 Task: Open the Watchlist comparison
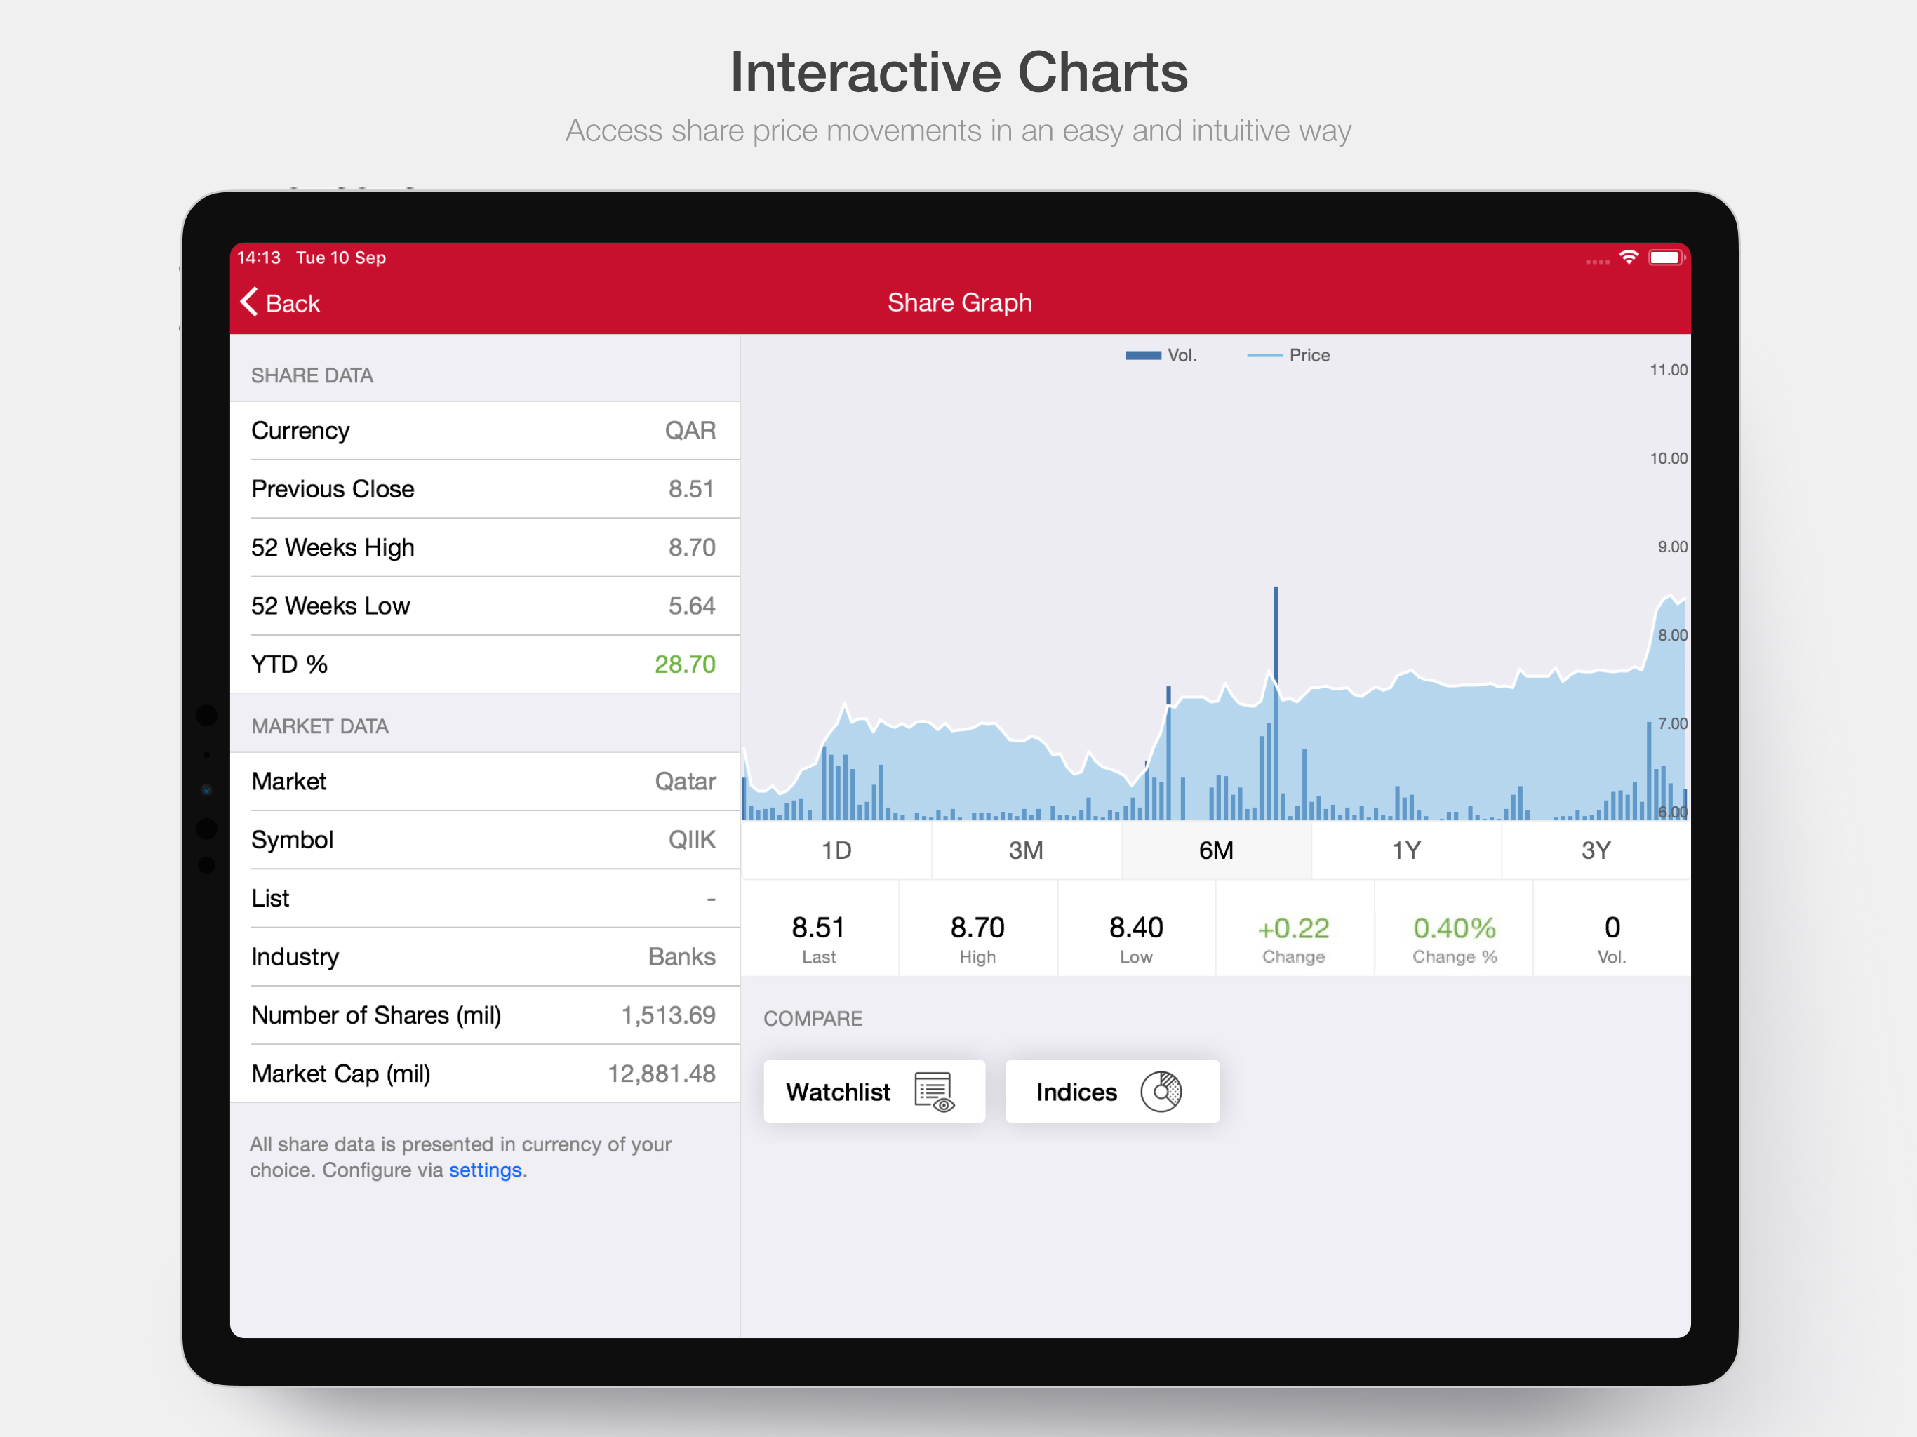(874, 1091)
